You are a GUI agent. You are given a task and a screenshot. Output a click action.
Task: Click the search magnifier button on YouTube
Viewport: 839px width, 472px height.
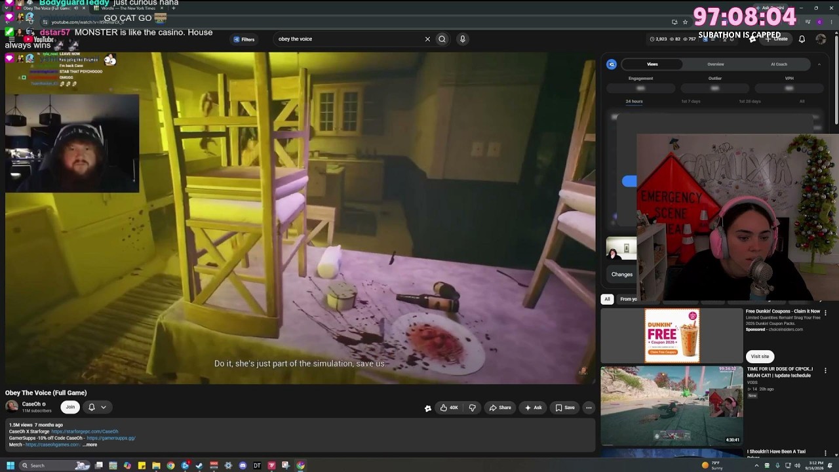(x=442, y=39)
